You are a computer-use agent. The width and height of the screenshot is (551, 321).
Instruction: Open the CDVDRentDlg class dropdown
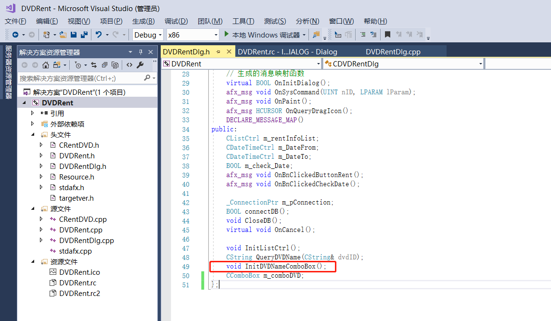pyautogui.click(x=480, y=64)
